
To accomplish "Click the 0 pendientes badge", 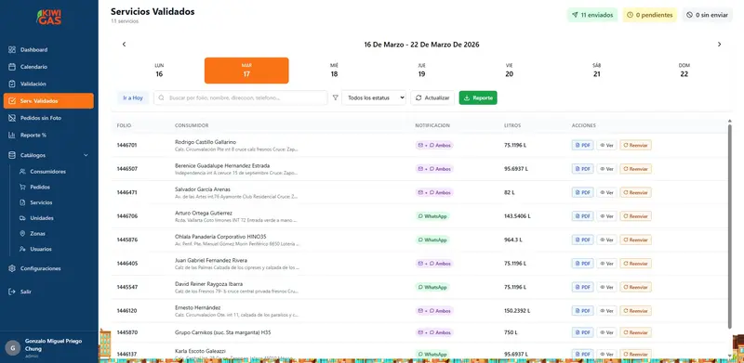I will 649,15.
